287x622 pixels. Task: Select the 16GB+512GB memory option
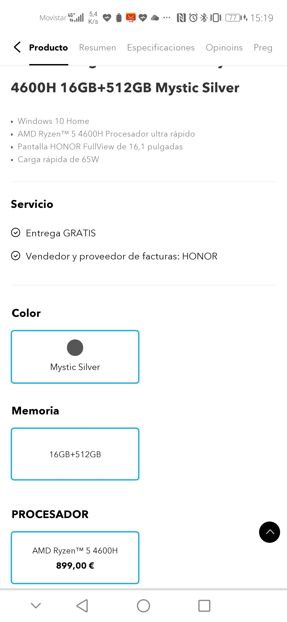75,454
